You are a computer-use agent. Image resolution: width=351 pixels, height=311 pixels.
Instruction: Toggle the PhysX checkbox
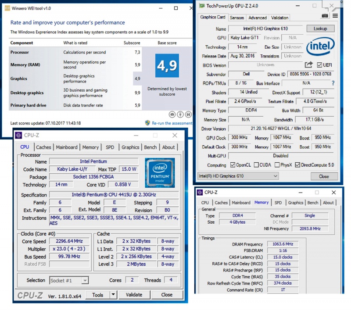pos(277,165)
